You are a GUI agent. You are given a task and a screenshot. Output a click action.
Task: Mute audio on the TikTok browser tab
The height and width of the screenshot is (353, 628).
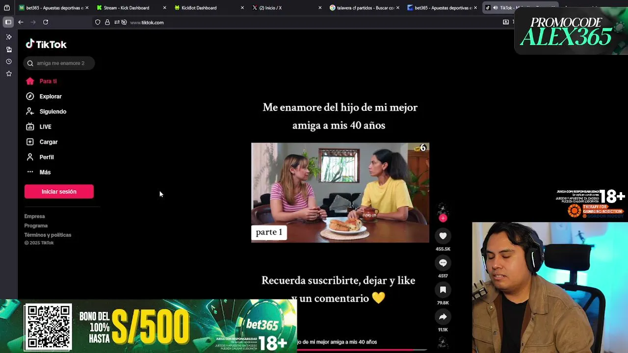coord(495,8)
